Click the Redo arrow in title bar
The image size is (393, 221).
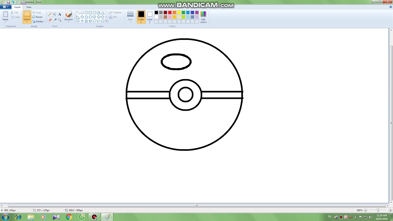coord(17,2)
